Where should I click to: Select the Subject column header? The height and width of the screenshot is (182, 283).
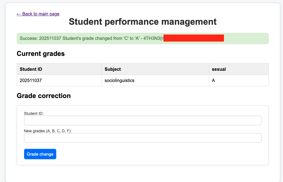[x=113, y=69]
